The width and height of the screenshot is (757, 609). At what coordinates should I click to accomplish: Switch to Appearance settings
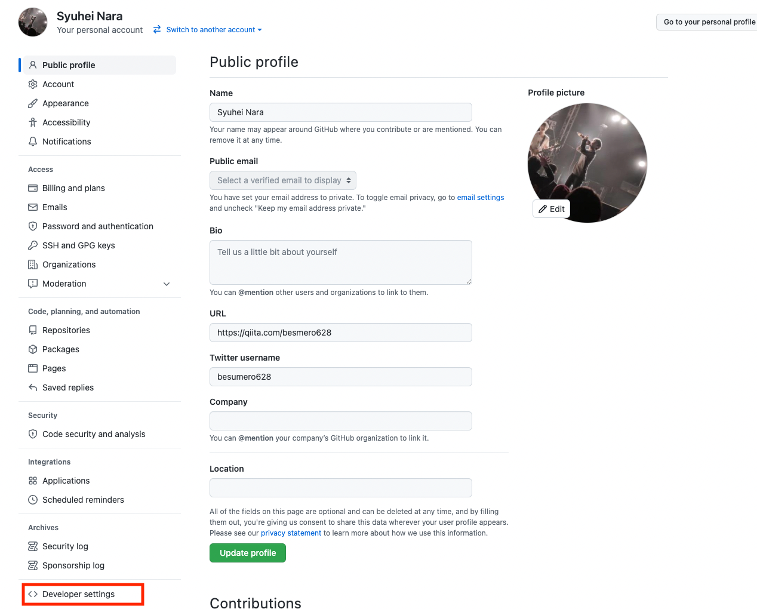(64, 103)
